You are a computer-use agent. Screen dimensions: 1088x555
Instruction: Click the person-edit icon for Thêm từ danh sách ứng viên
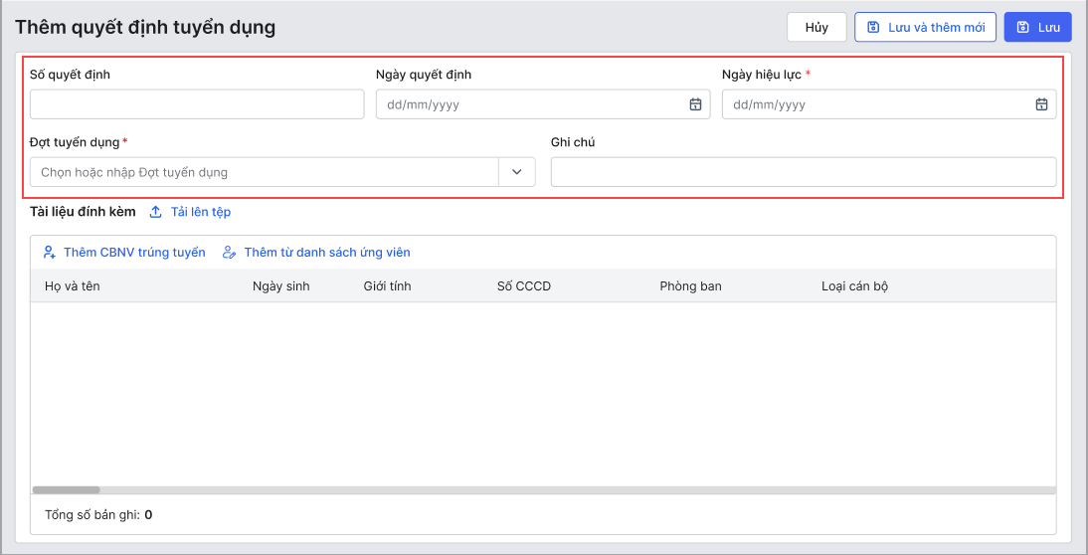click(229, 253)
